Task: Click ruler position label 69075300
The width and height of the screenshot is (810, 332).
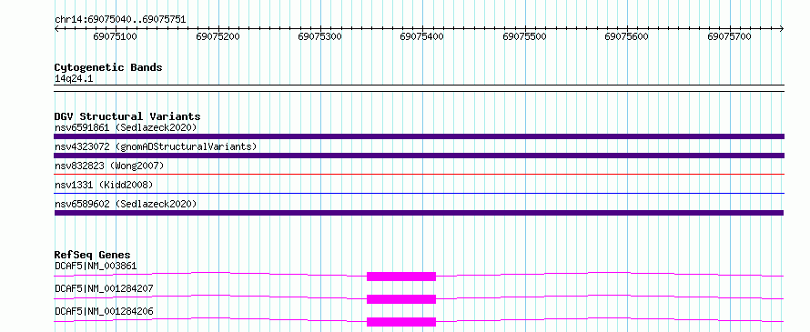Action: 320,36
